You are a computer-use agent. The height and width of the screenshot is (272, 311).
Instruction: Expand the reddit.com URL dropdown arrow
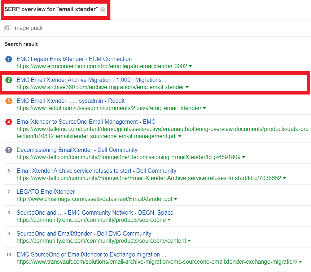point(204,108)
